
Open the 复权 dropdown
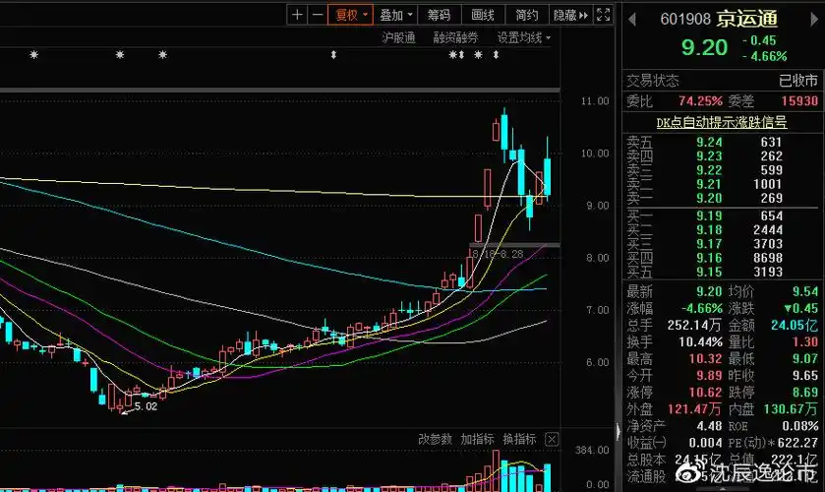click(351, 15)
